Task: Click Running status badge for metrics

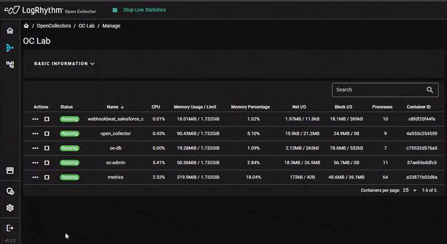Action: coord(69,177)
